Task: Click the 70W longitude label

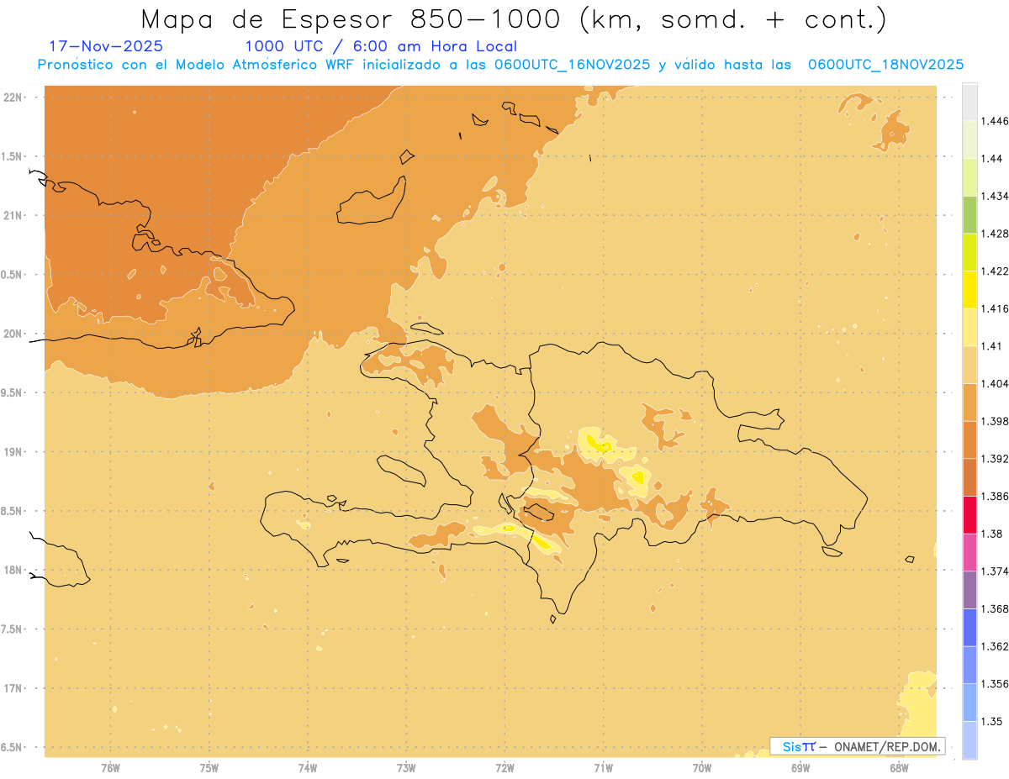Action: point(702,768)
